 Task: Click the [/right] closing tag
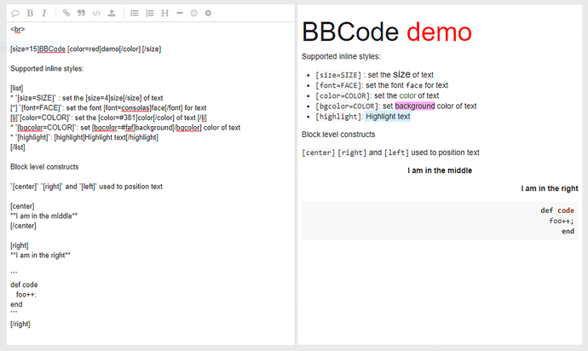click(20, 324)
